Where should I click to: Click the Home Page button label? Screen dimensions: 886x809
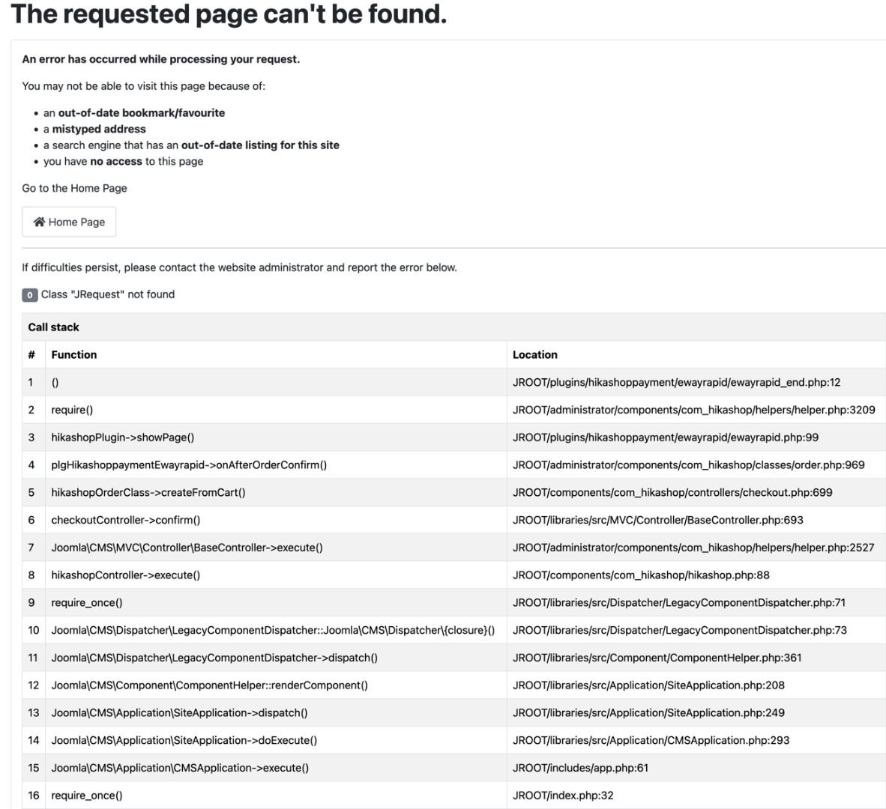pos(76,222)
